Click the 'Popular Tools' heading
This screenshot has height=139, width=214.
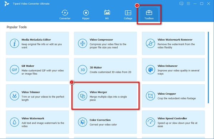pos(17,27)
